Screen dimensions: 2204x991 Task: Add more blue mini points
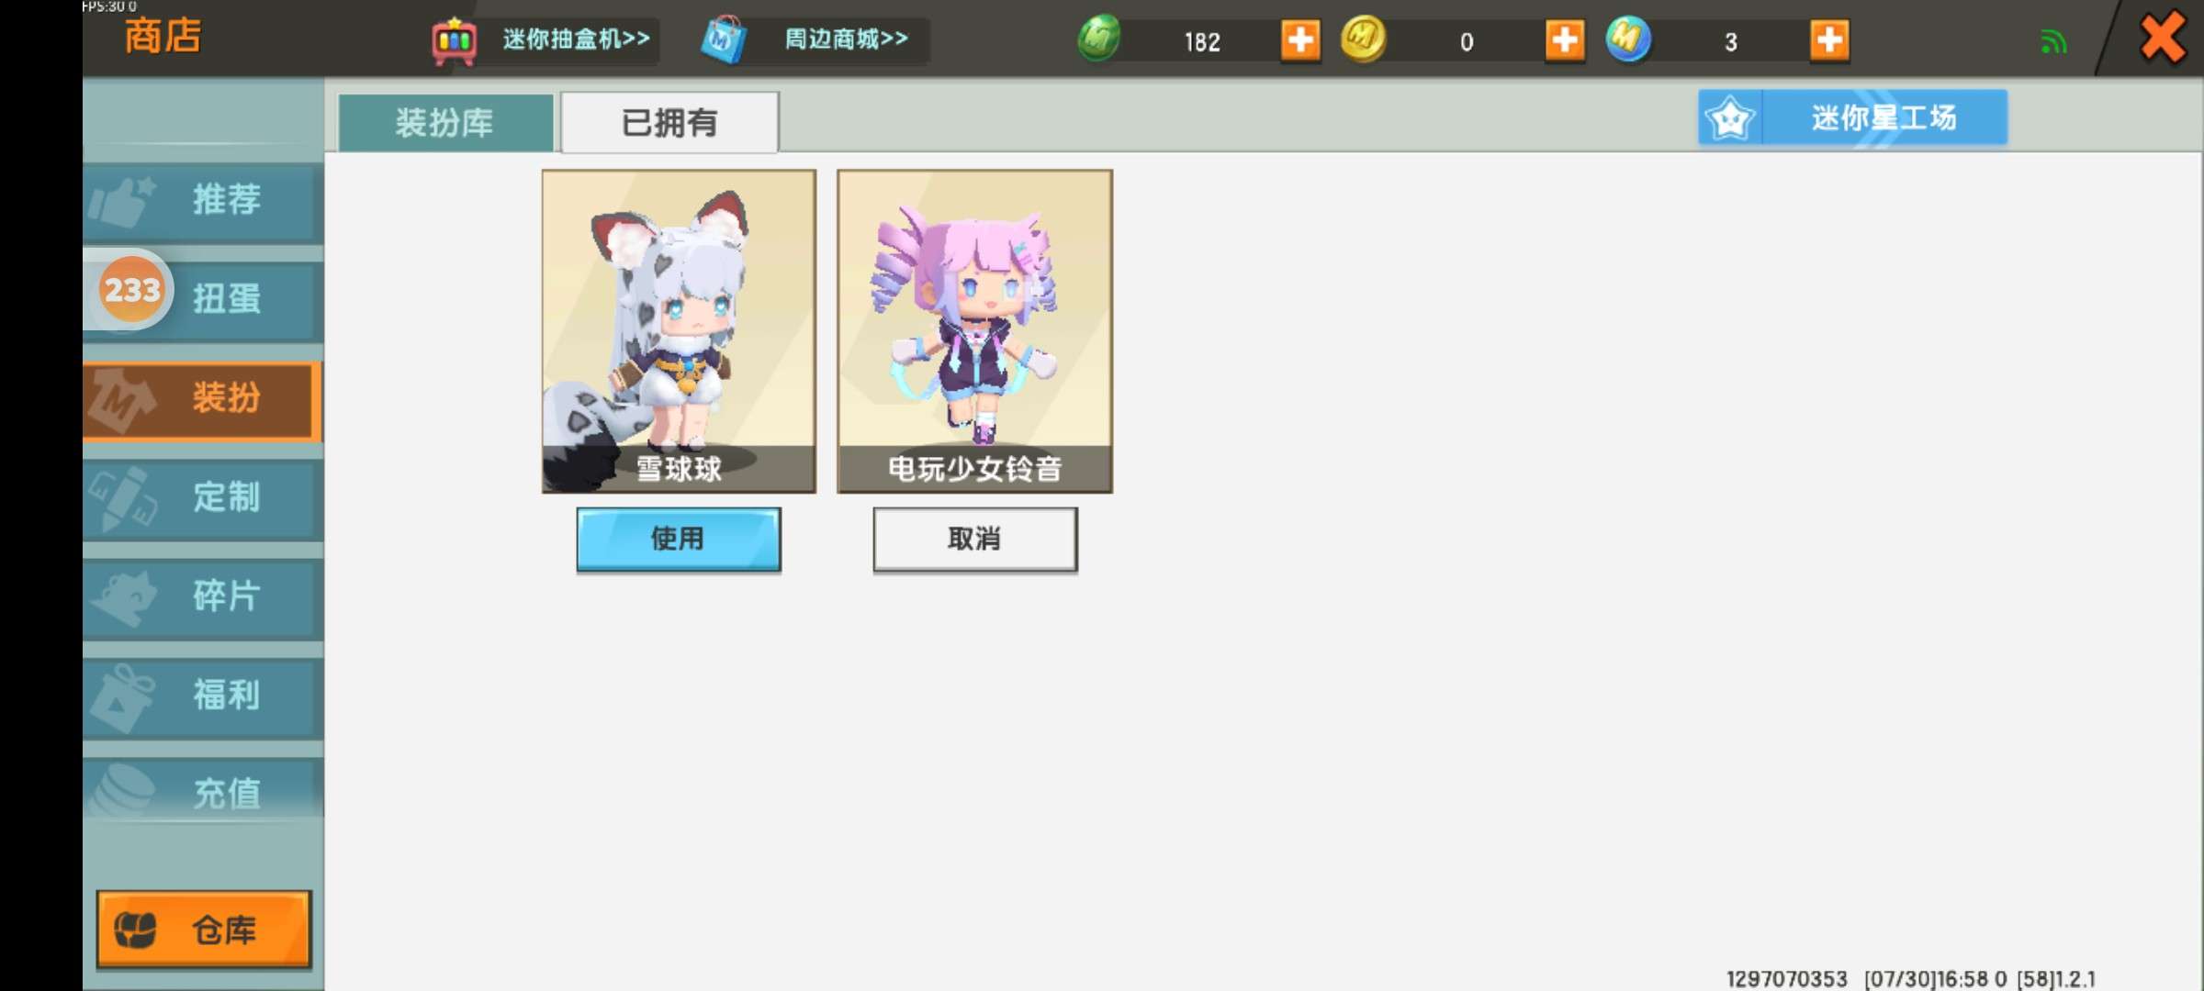click(x=1828, y=40)
